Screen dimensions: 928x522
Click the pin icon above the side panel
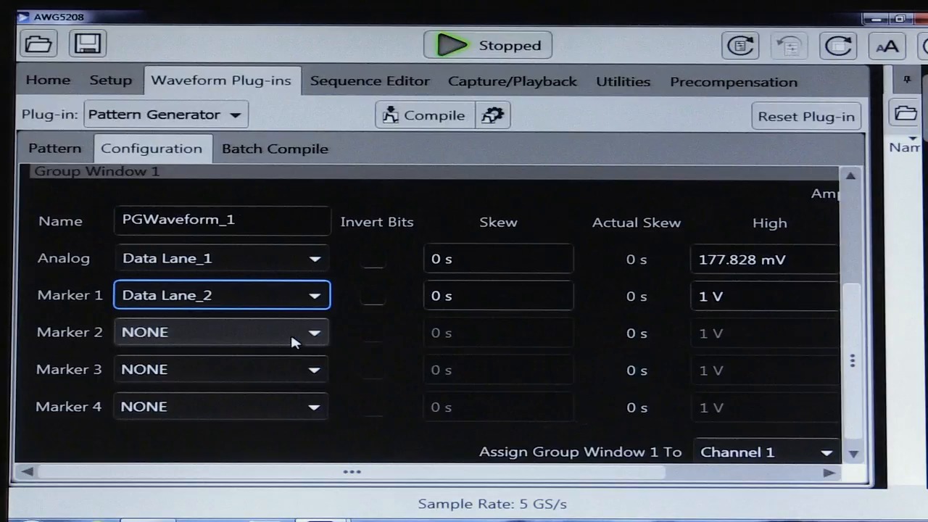point(907,80)
